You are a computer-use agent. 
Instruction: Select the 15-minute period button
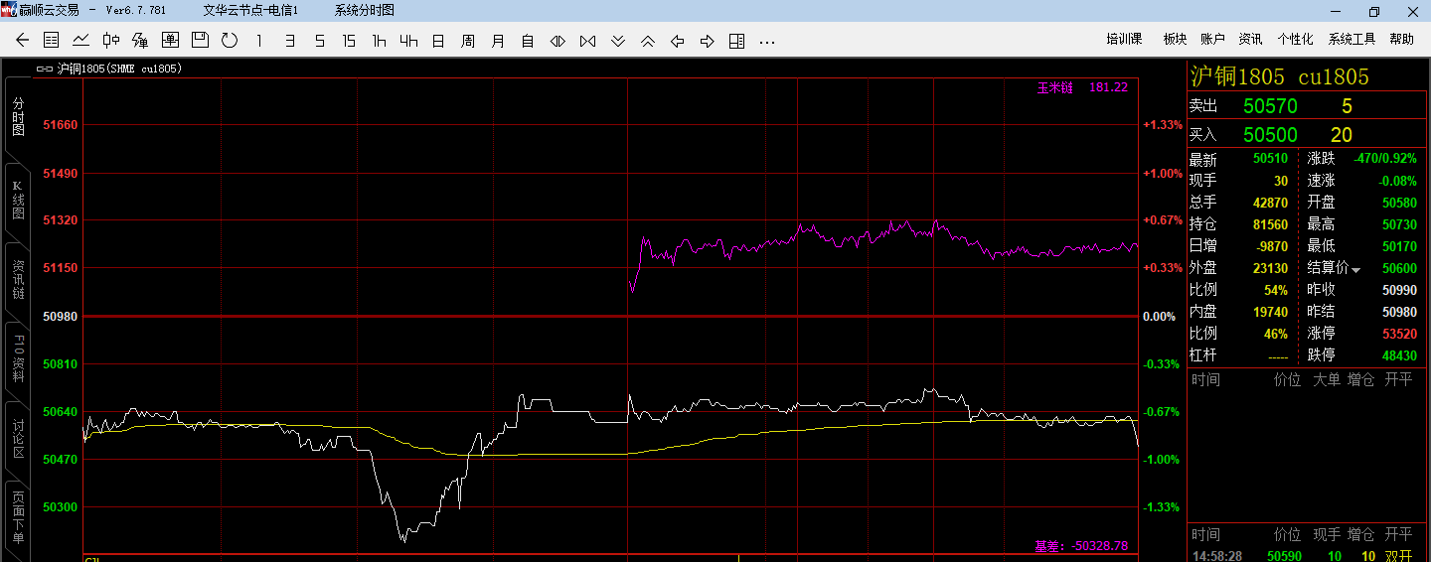click(349, 41)
